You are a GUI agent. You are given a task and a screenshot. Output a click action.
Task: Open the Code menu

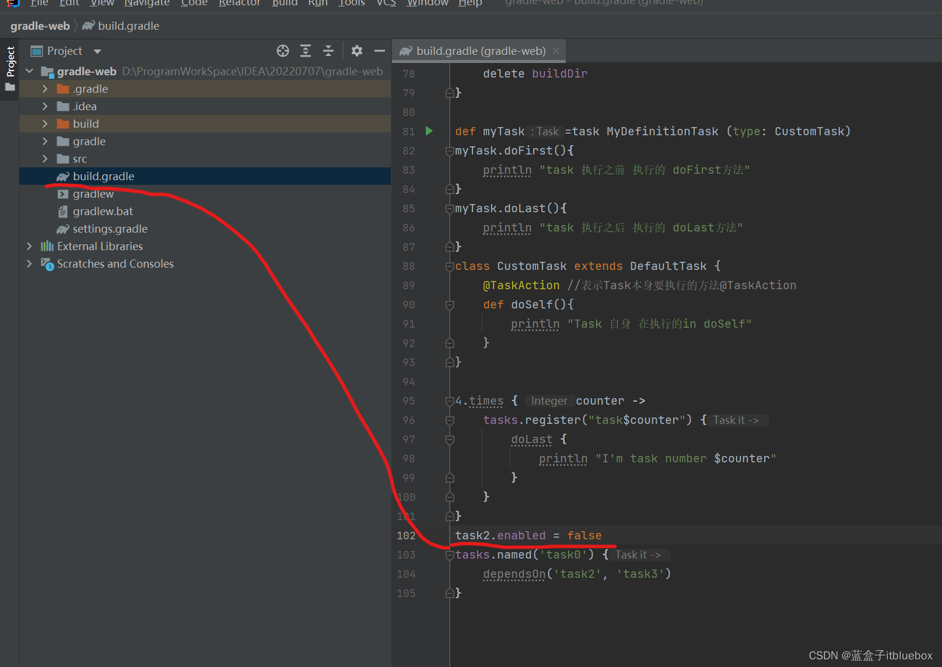(x=194, y=3)
